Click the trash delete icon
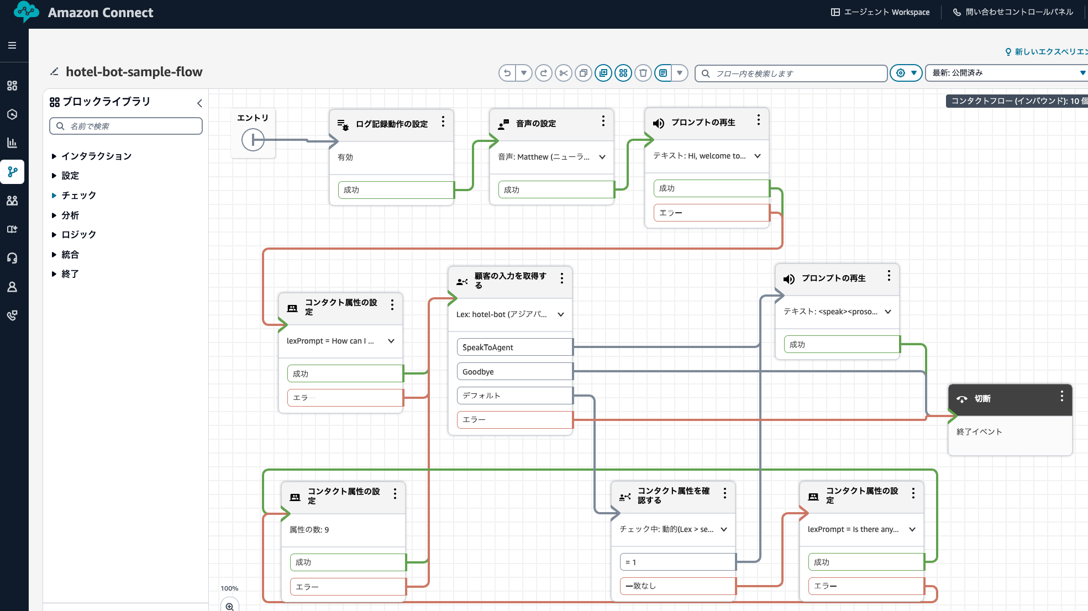The width and height of the screenshot is (1088, 611). (x=643, y=73)
